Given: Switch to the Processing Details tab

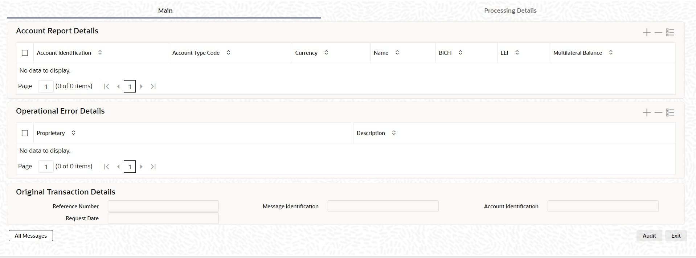Looking at the screenshot, I should (510, 11).
